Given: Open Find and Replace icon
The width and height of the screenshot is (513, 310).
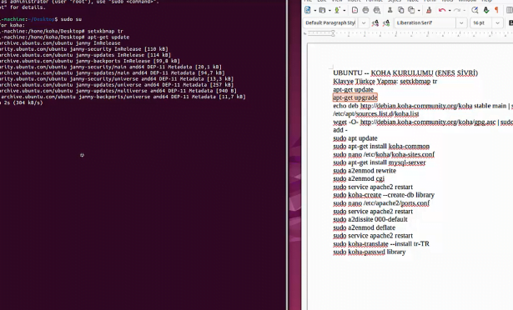Looking at the screenshot, I should (475, 11).
